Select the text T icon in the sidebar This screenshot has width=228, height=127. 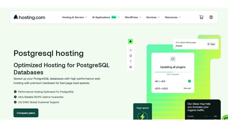pos(131,61)
